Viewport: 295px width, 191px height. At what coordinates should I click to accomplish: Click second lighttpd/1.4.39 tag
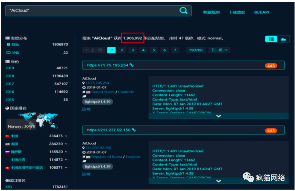coord(98,166)
